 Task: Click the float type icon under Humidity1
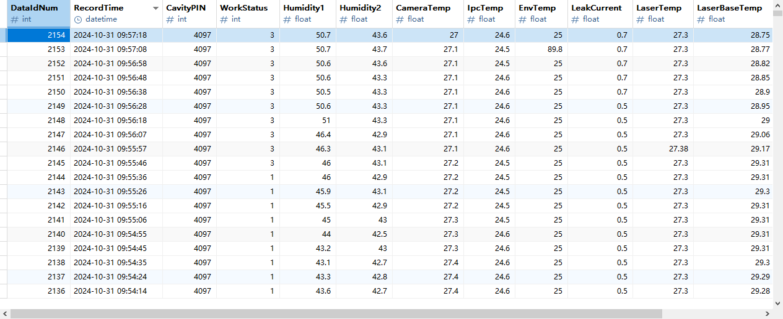pyautogui.click(x=287, y=19)
